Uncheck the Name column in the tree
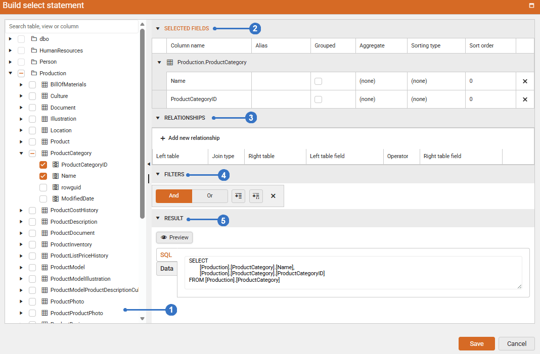Viewport: 540px width, 354px height. (43, 175)
